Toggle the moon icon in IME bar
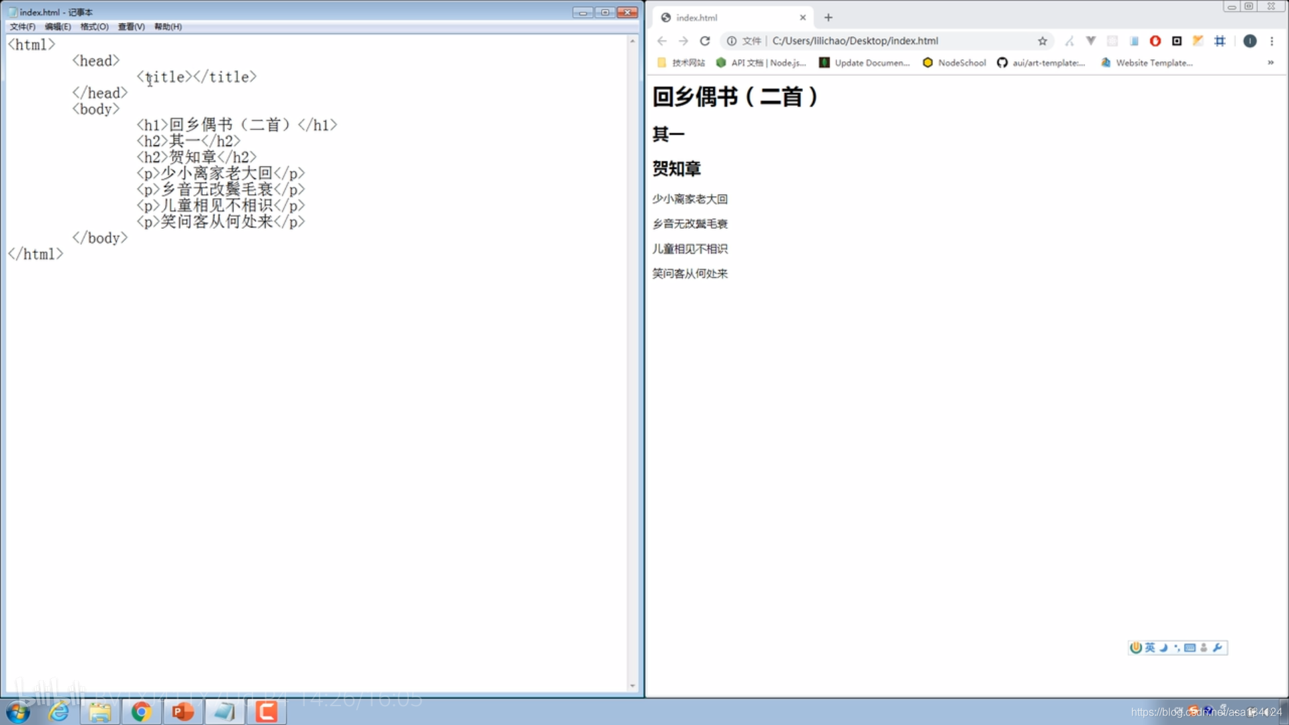This screenshot has width=1289, height=725. click(x=1163, y=647)
